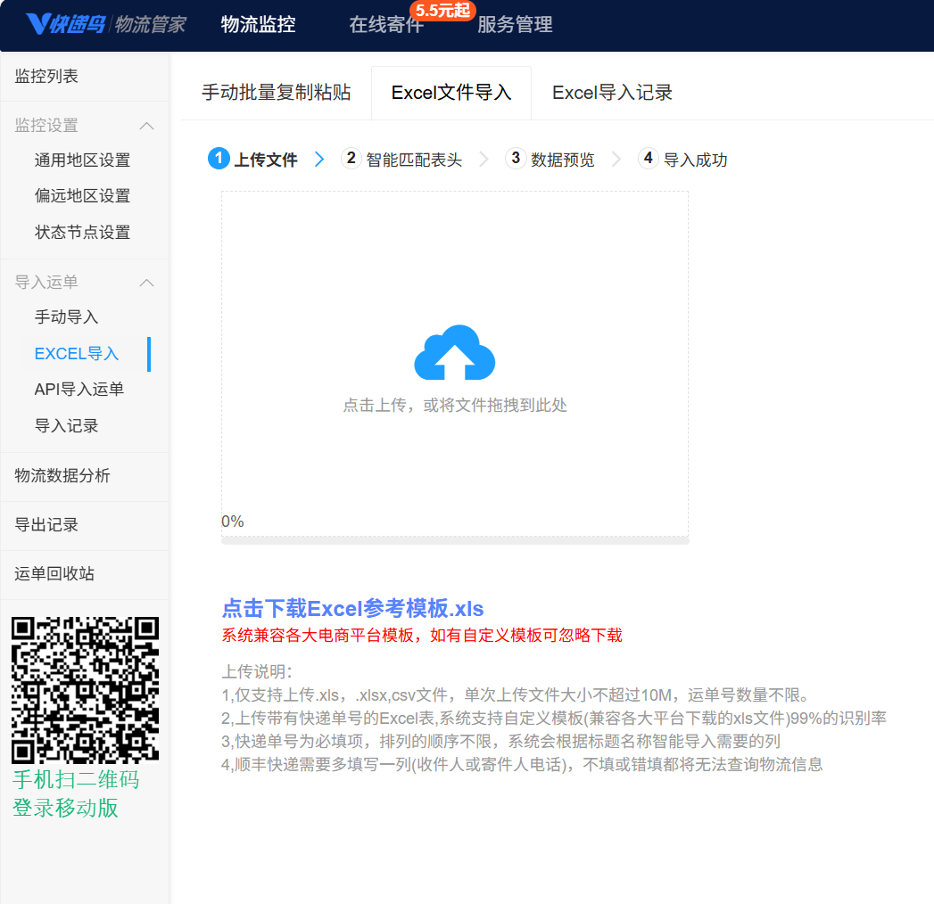Download the Excel参考模板.xls file
934x904 pixels.
tap(352, 609)
